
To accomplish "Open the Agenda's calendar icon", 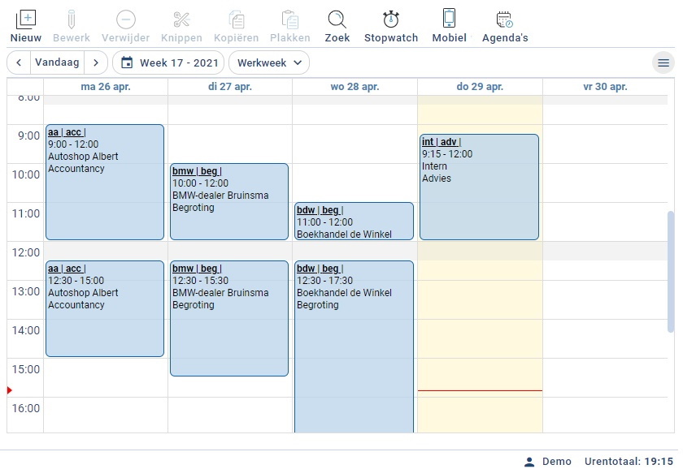I will tap(505, 19).
